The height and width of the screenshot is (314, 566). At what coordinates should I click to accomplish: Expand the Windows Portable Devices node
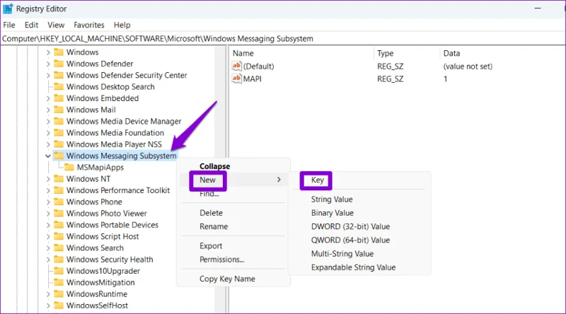(48, 225)
